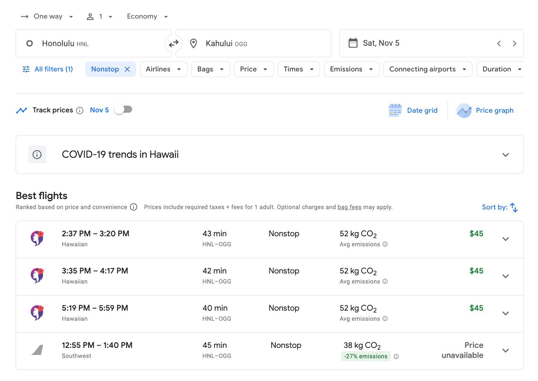Open the Economy class dropdown

click(147, 16)
